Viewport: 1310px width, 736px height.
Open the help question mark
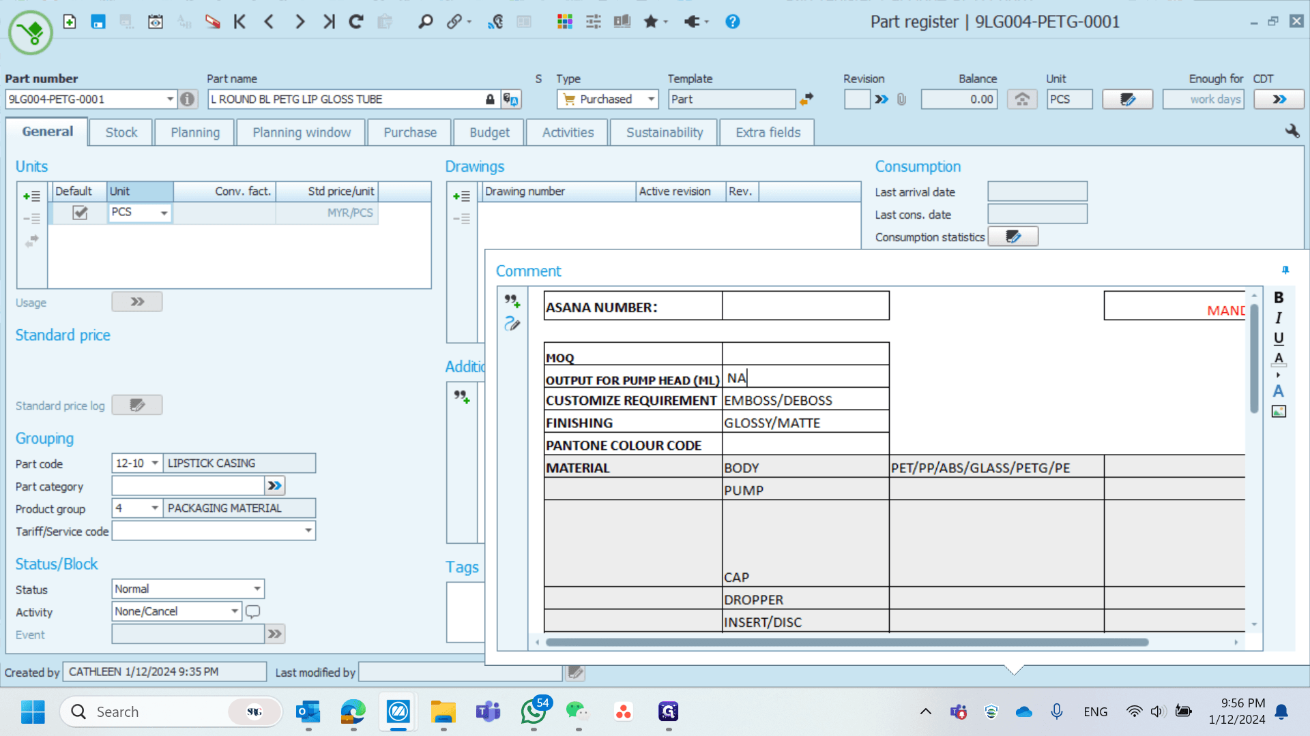coord(733,22)
